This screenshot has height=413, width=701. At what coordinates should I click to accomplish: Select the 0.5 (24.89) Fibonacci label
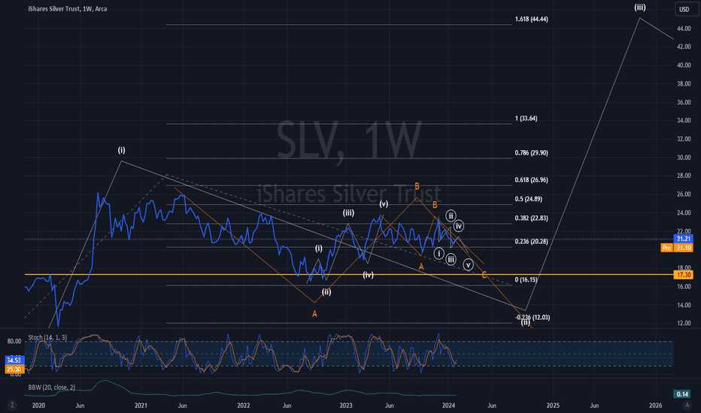[529, 199]
